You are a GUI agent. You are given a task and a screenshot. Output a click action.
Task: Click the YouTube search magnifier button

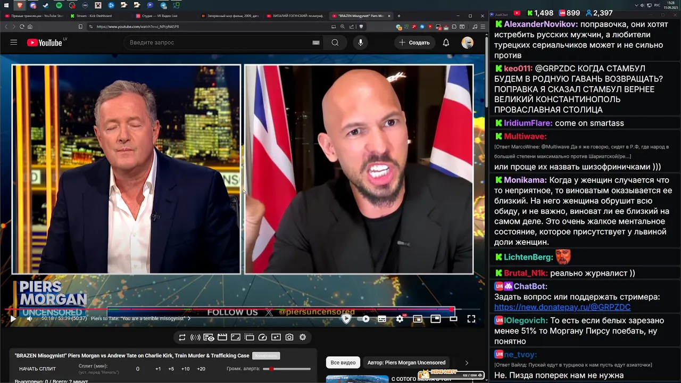pos(335,43)
